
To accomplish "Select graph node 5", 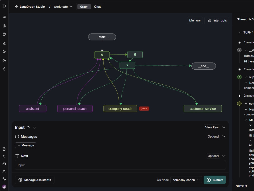I will (102, 55).
